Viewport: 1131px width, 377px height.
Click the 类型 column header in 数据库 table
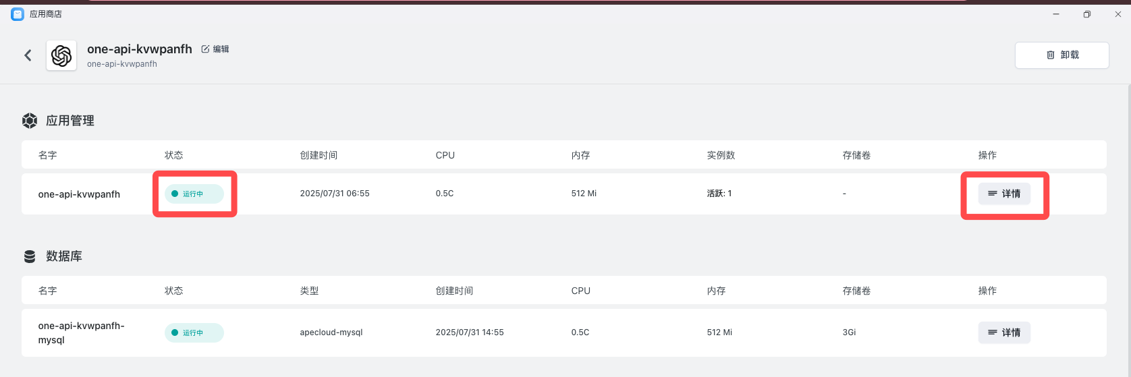(x=309, y=291)
